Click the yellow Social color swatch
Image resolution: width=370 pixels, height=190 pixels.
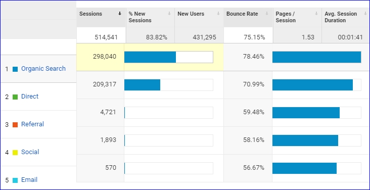point(15,153)
